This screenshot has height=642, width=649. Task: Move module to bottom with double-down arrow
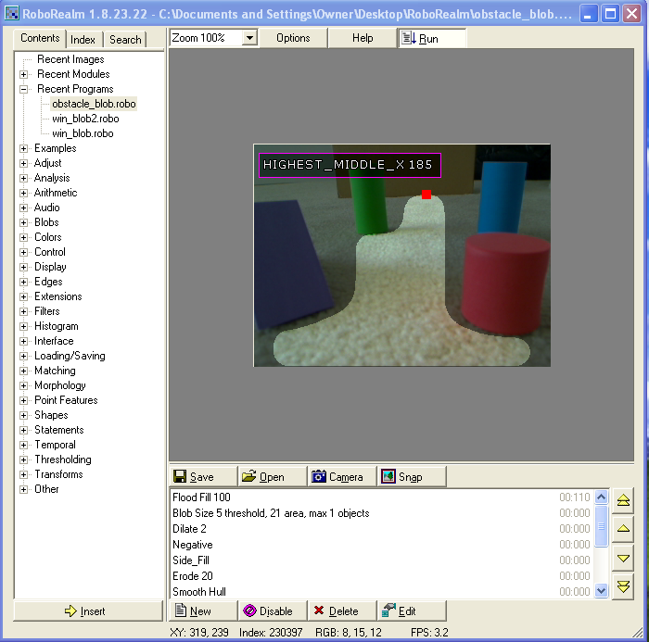pos(624,587)
